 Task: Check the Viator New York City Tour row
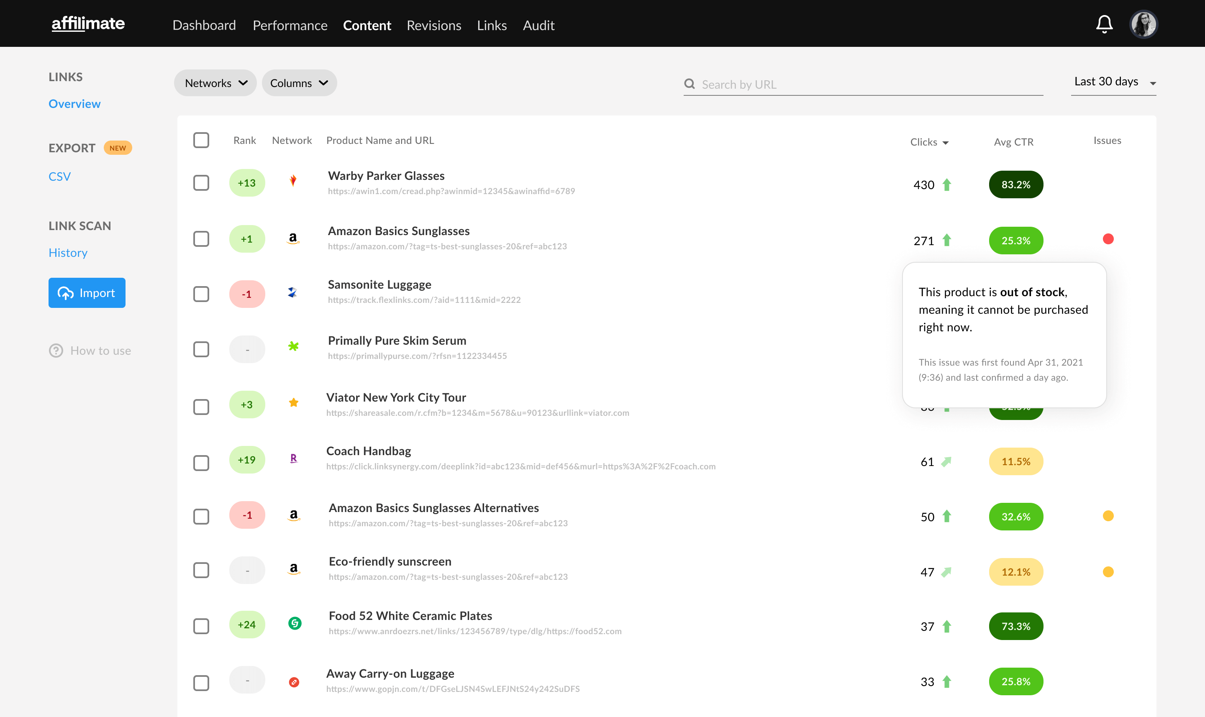click(201, 407)
